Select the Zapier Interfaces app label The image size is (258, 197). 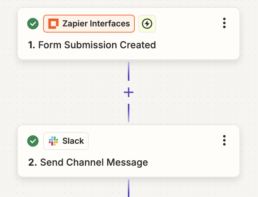click(x=96, y=24)
